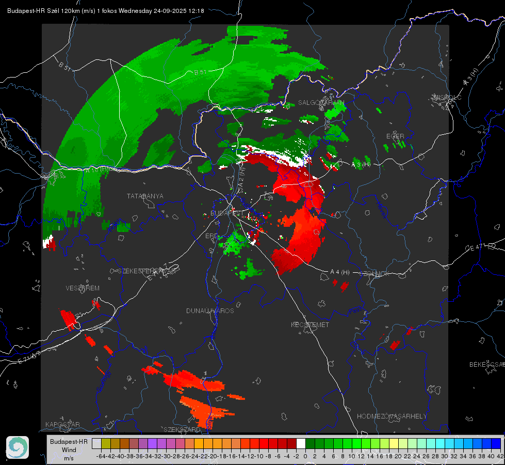
Task: Click the 'Somogy' county label
Action: 103,381
